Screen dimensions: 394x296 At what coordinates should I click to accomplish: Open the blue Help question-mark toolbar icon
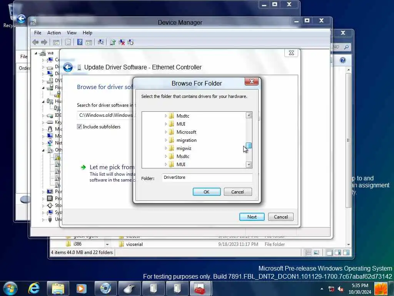pos(80,42)
